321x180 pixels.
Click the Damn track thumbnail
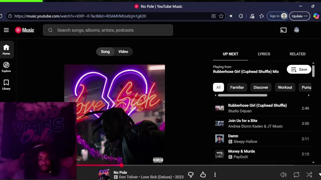(x=219, y=139)
